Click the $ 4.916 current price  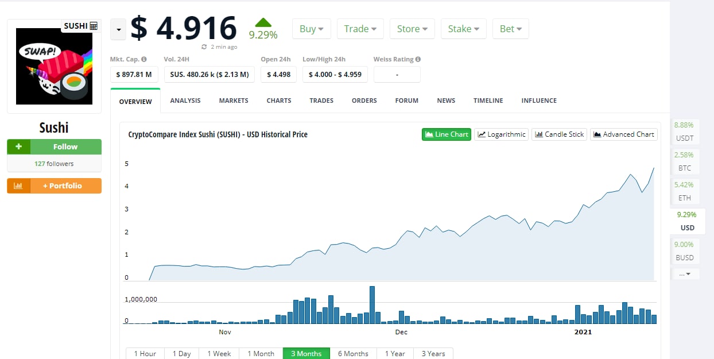[x=184, y=28]
